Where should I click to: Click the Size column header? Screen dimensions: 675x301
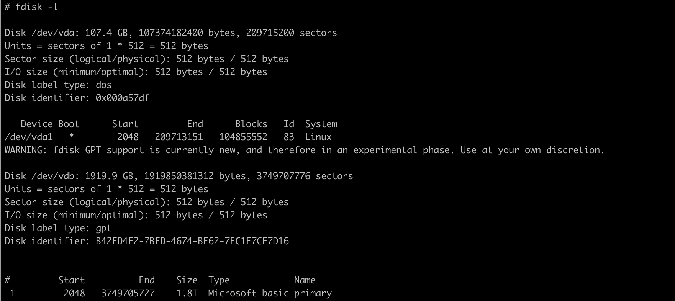(x=187, y=280)
